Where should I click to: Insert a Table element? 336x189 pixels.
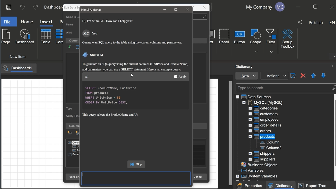pyautogui.click(x=46, y=37)
